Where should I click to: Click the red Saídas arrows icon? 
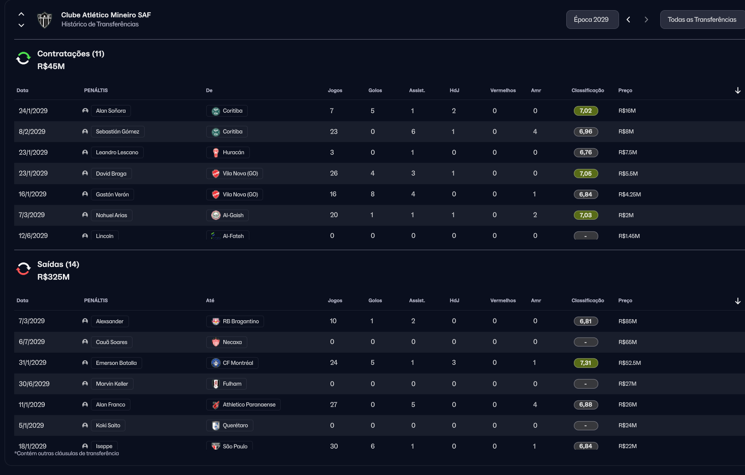pyautogui.click(x=23, y=268)
